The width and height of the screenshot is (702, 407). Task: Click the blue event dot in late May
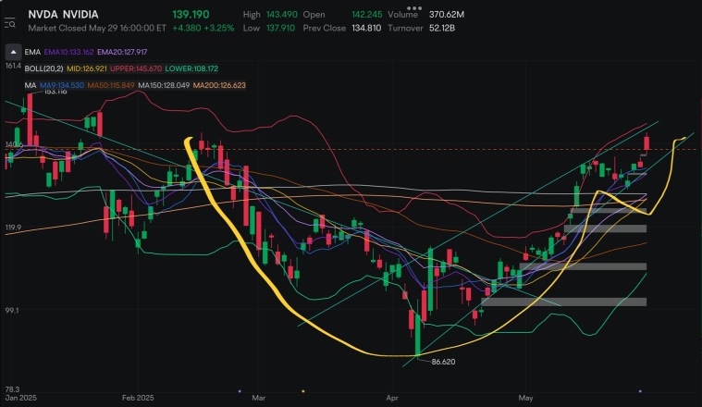[640, 391]
